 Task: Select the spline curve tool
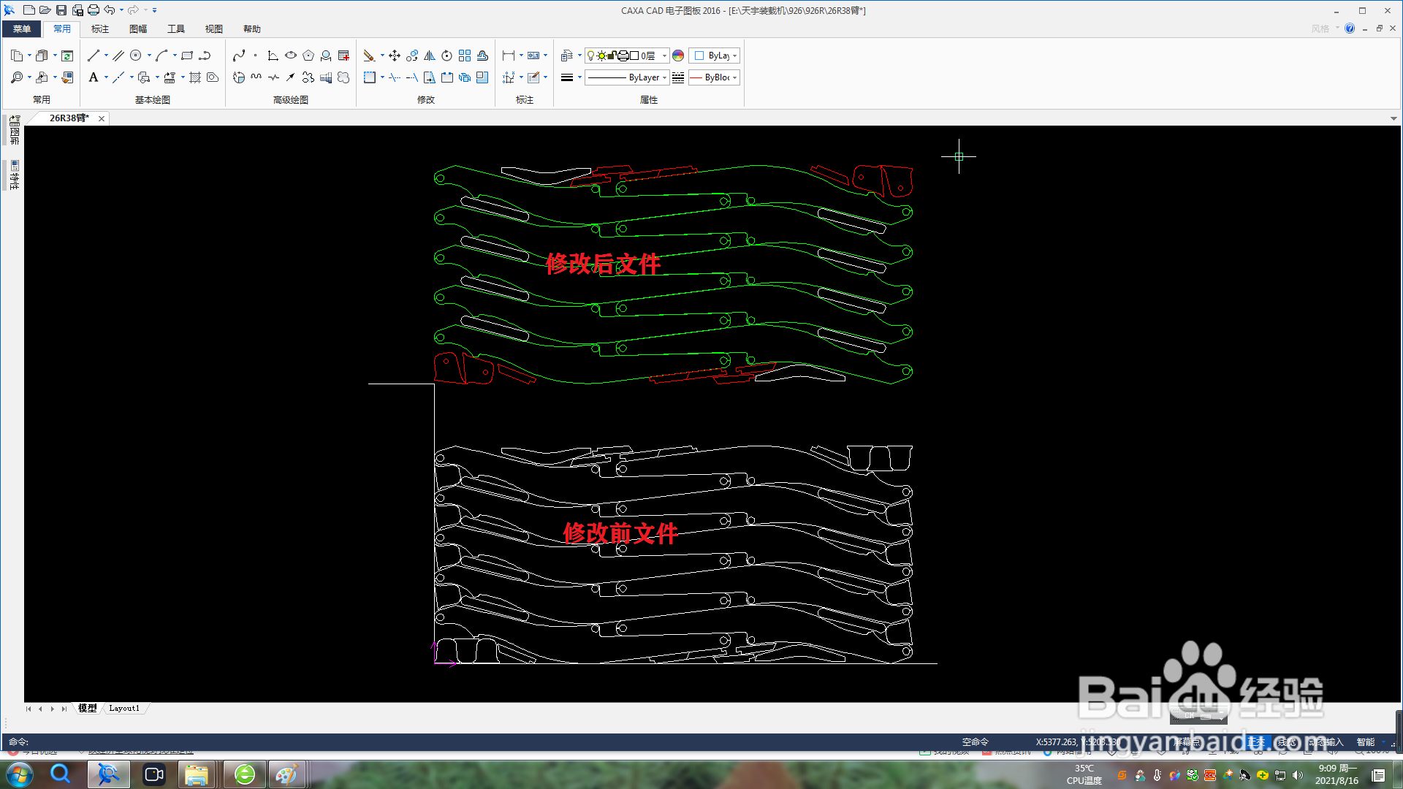(x=239, y=56)
